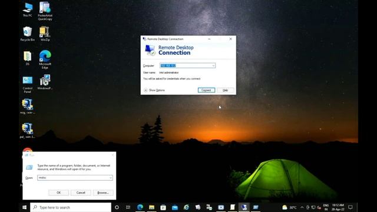Select the msg_-win-... desktop icon

tap(28, 107)
